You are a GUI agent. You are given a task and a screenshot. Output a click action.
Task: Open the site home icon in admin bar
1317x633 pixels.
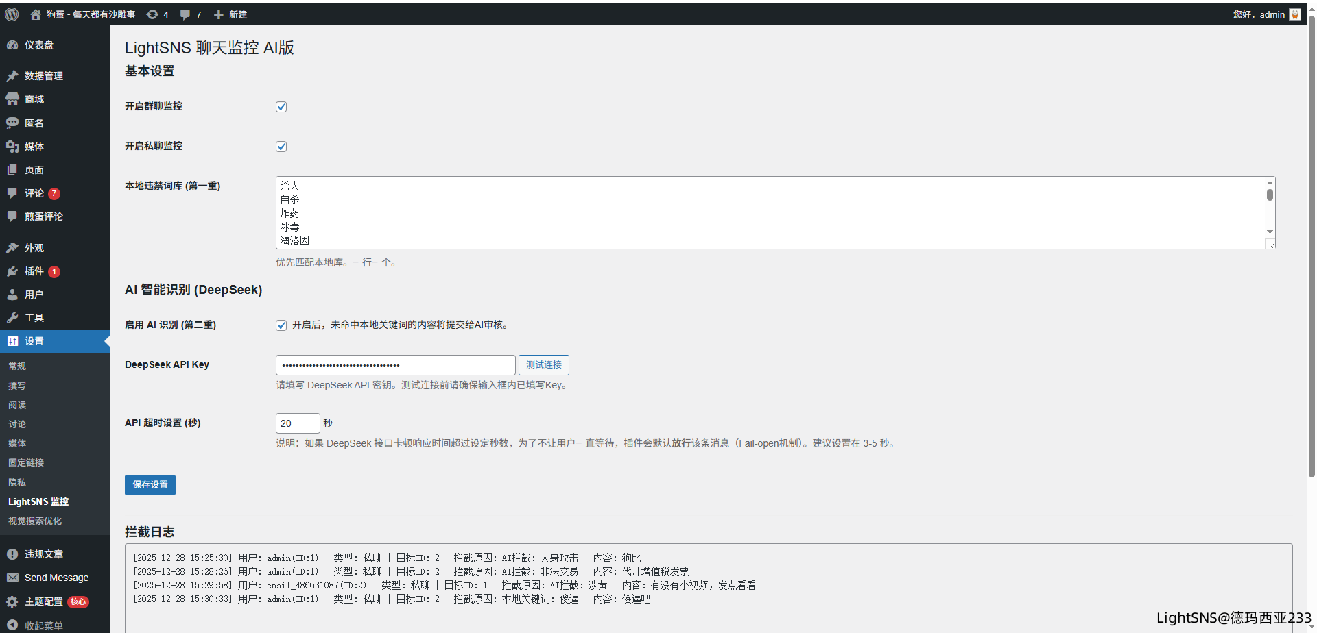coord(36,14)
